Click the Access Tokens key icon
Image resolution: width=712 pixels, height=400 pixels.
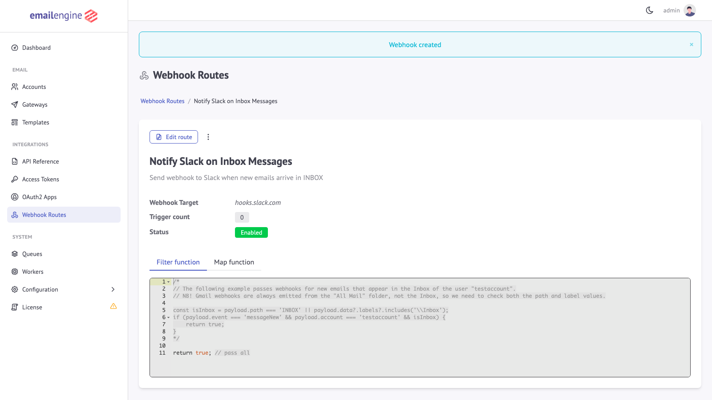pos(15,179)
